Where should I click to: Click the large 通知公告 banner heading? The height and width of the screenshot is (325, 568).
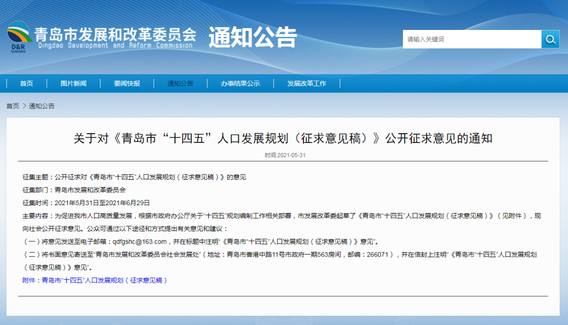coord(253,37)
